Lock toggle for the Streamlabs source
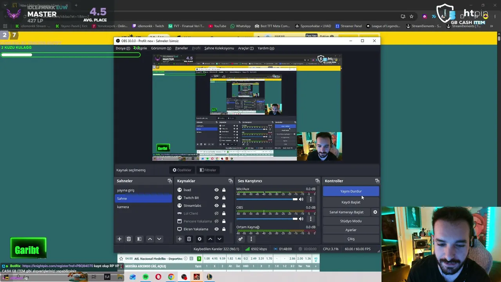This screenshot has height=282, width=501. (224, 206)
